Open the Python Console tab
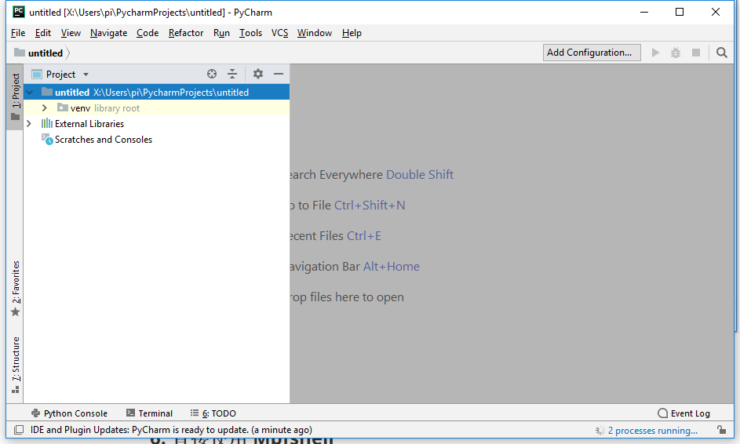 pos(69,413)
